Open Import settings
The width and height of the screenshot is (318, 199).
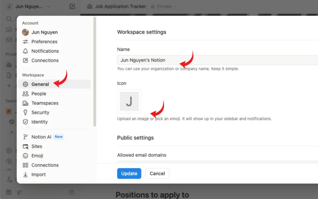tap(54, 174)
